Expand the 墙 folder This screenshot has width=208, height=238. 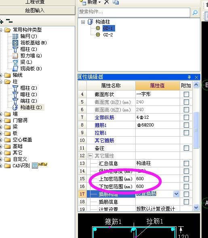1,114
